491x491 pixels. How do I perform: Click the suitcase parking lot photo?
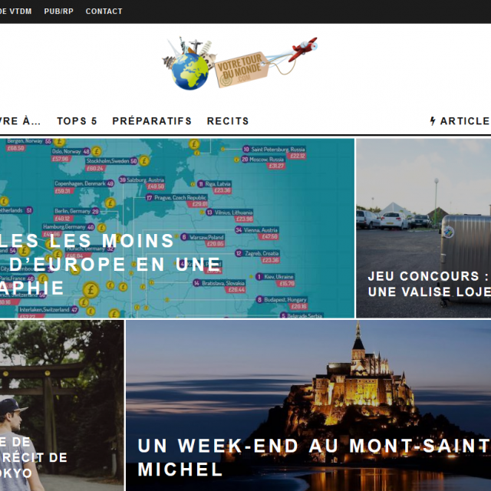[423, 228]
